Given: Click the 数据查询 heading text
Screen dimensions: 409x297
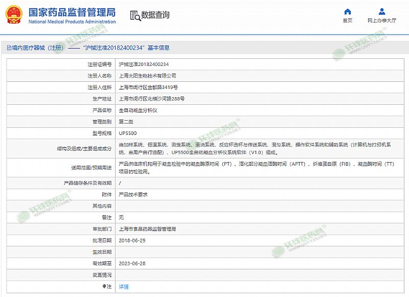Looking at the screenshot, I should (x=155, y=15).
